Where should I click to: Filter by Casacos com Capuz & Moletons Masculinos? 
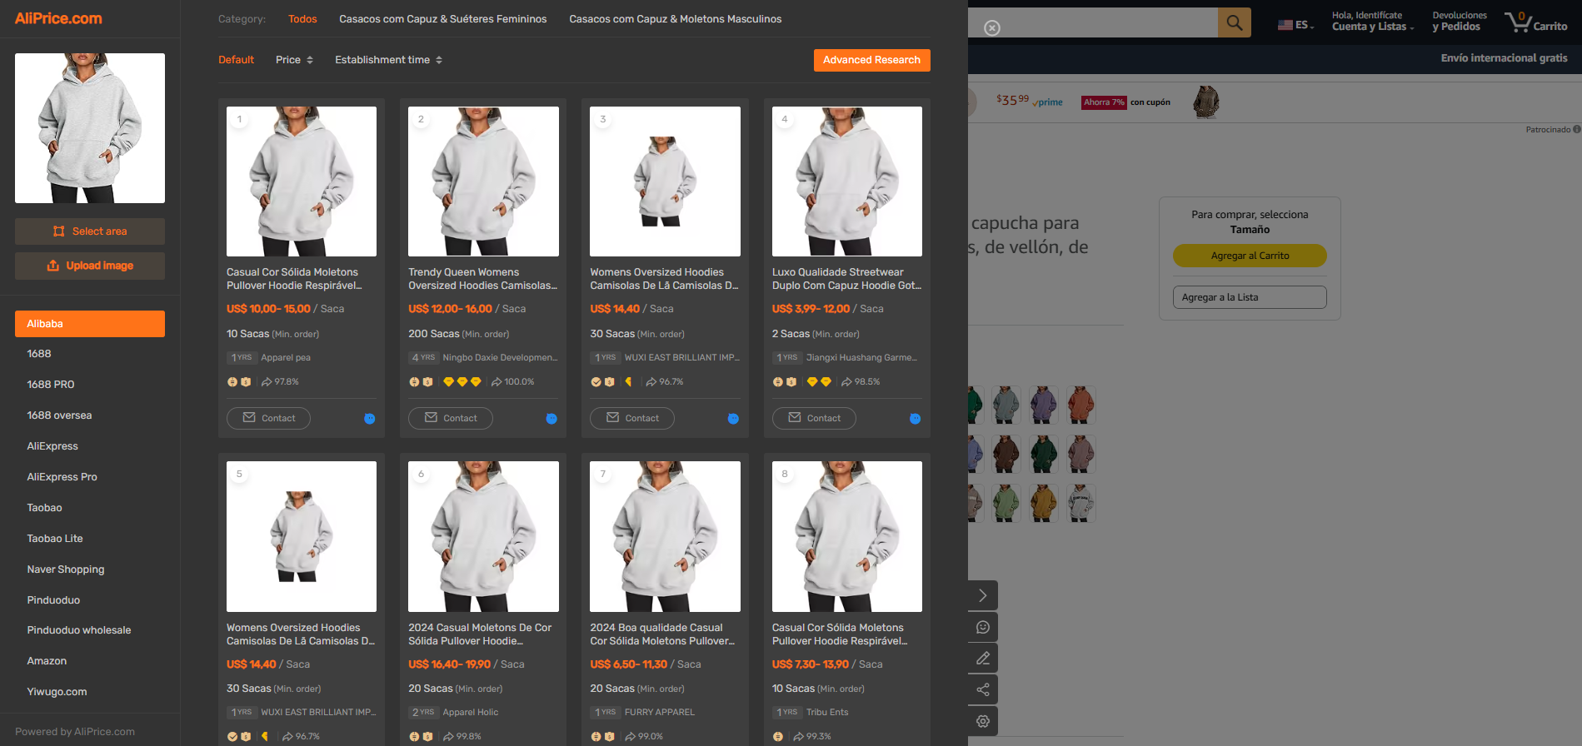[x=676, y=19]
